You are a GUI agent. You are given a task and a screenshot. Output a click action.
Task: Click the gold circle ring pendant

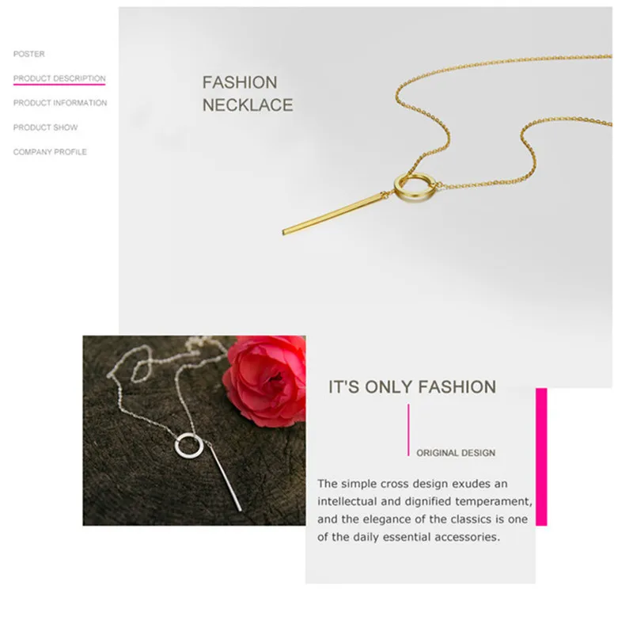tap(415, 186)
